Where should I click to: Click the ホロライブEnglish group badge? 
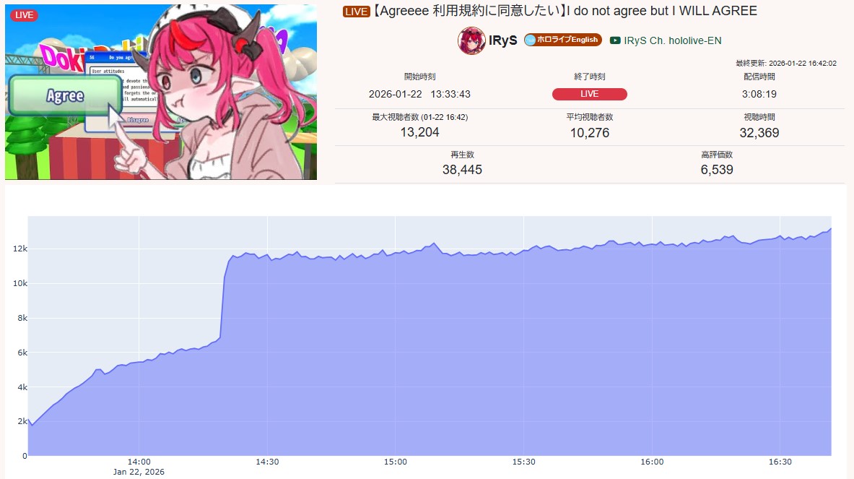(x=562, y=40)
